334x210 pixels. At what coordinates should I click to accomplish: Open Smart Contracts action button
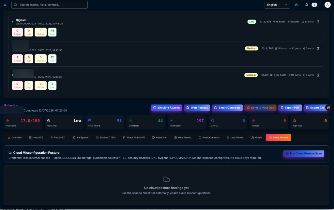pos(227,108)
